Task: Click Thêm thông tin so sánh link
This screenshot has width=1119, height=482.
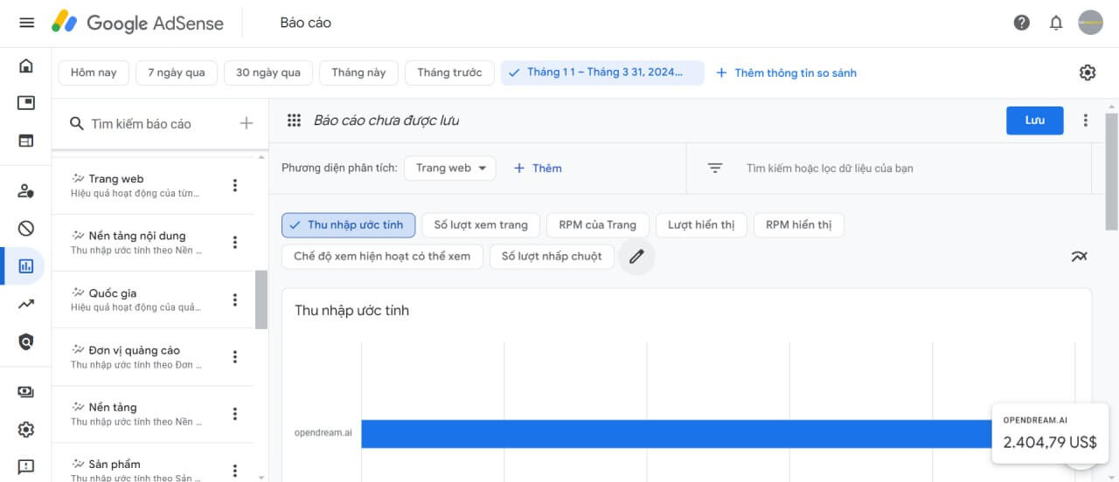Action: click(786, 72)
